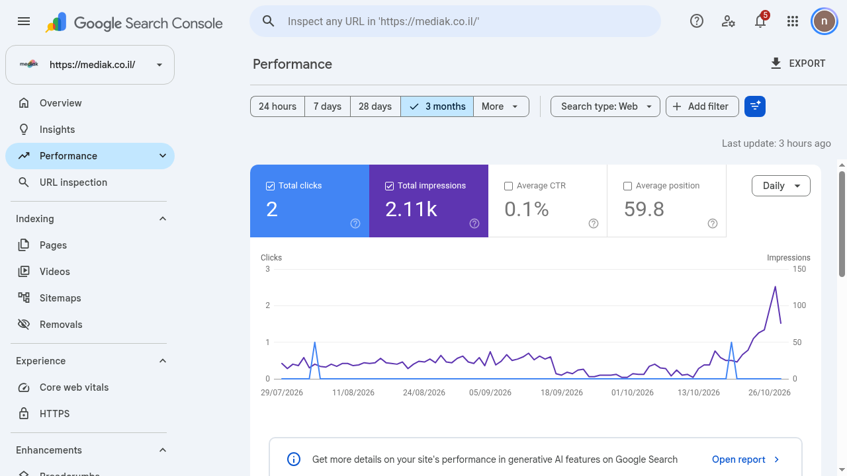Open Core web vitals in sidebar
Screen dimensions: 847x476
coord(90,387)
